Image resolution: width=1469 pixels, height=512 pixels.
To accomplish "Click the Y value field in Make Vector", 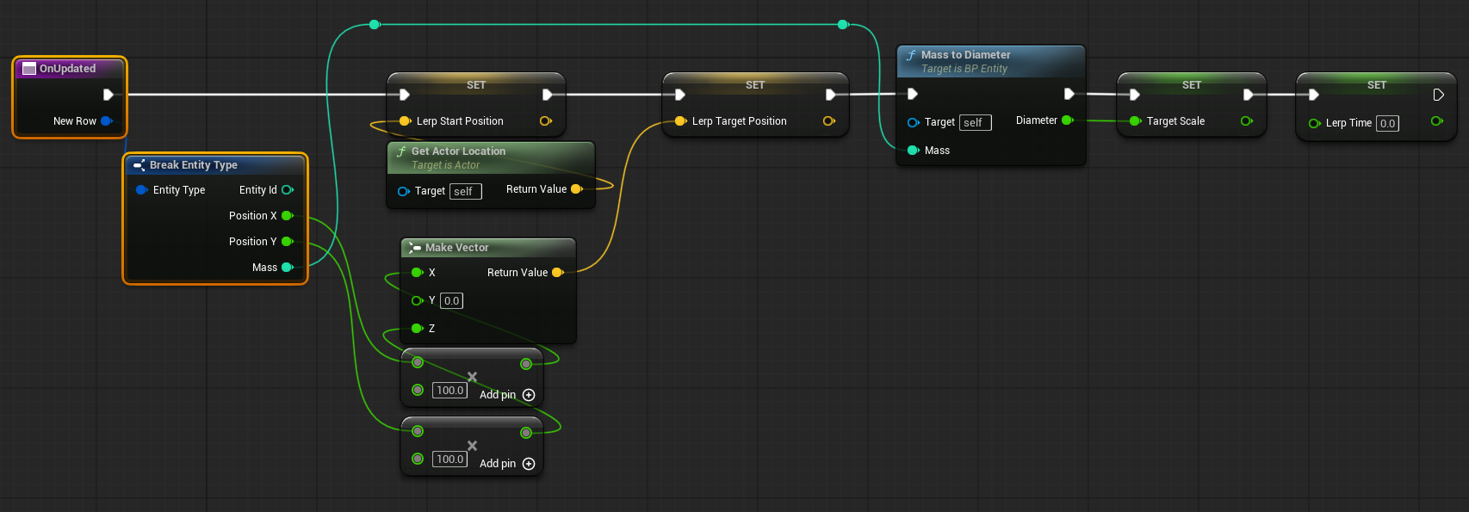I will pos(451,301).
